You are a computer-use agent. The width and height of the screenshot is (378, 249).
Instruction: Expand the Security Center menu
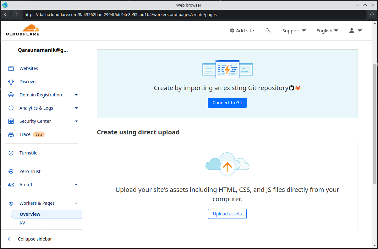point(76,121)
